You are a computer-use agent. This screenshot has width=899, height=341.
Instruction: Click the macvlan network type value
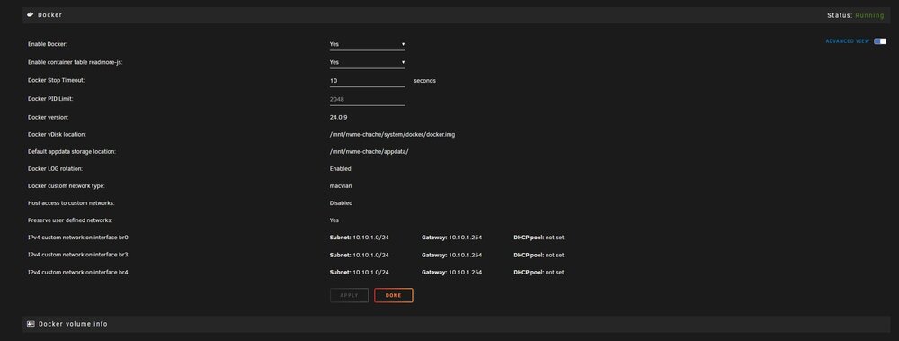tap(341, 186)
